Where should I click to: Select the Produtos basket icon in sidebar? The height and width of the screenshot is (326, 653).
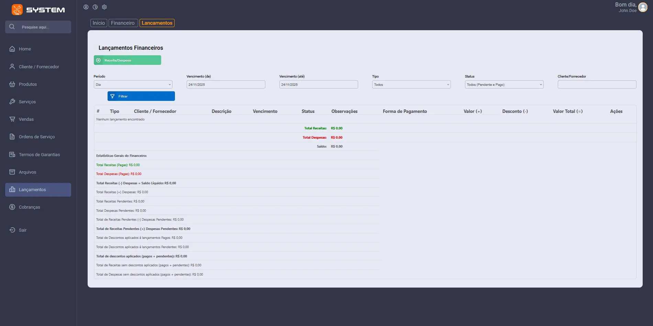[x=12, y=84]
